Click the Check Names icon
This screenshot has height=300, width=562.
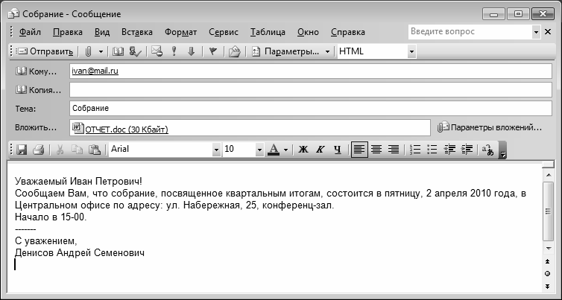pyautogui.click(x=136, y=51)
